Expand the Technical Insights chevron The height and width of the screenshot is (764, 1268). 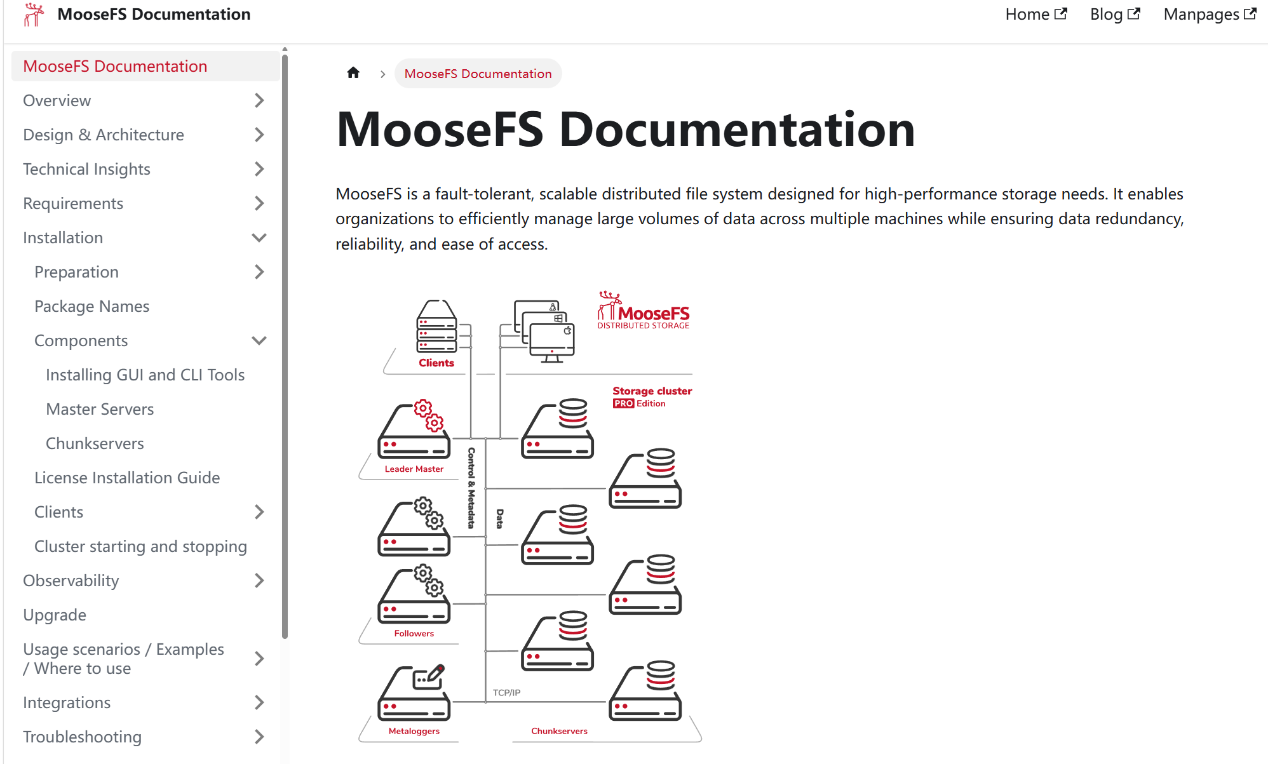[x=259, y=169]
